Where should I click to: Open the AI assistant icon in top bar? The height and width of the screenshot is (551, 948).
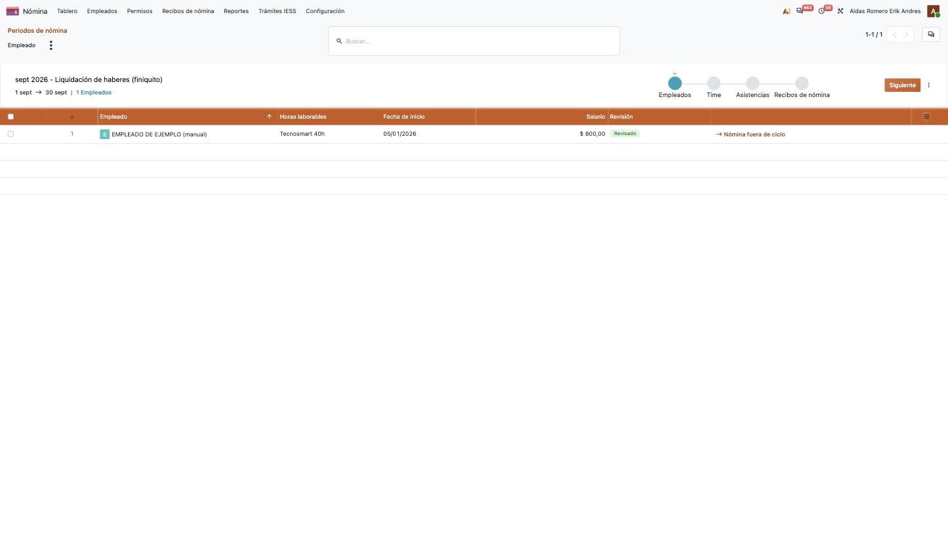tap(786, 11)
